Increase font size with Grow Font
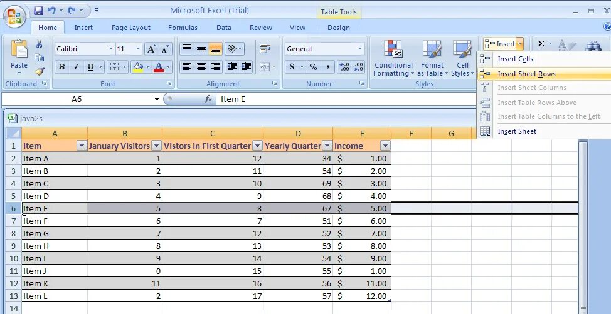This screenshot has height=314, width=611. (x=151, y=49)
